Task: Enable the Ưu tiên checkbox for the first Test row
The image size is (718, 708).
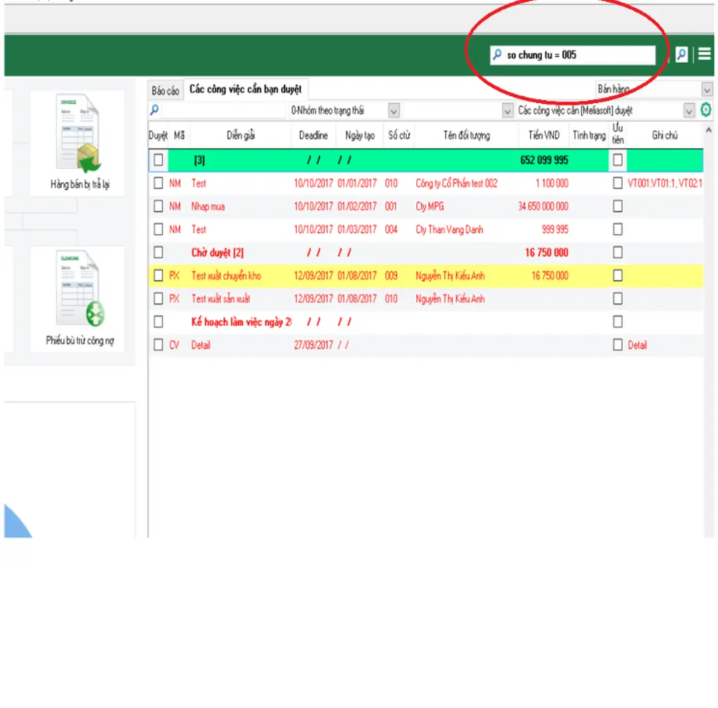Action: click(x=617, y=183)
